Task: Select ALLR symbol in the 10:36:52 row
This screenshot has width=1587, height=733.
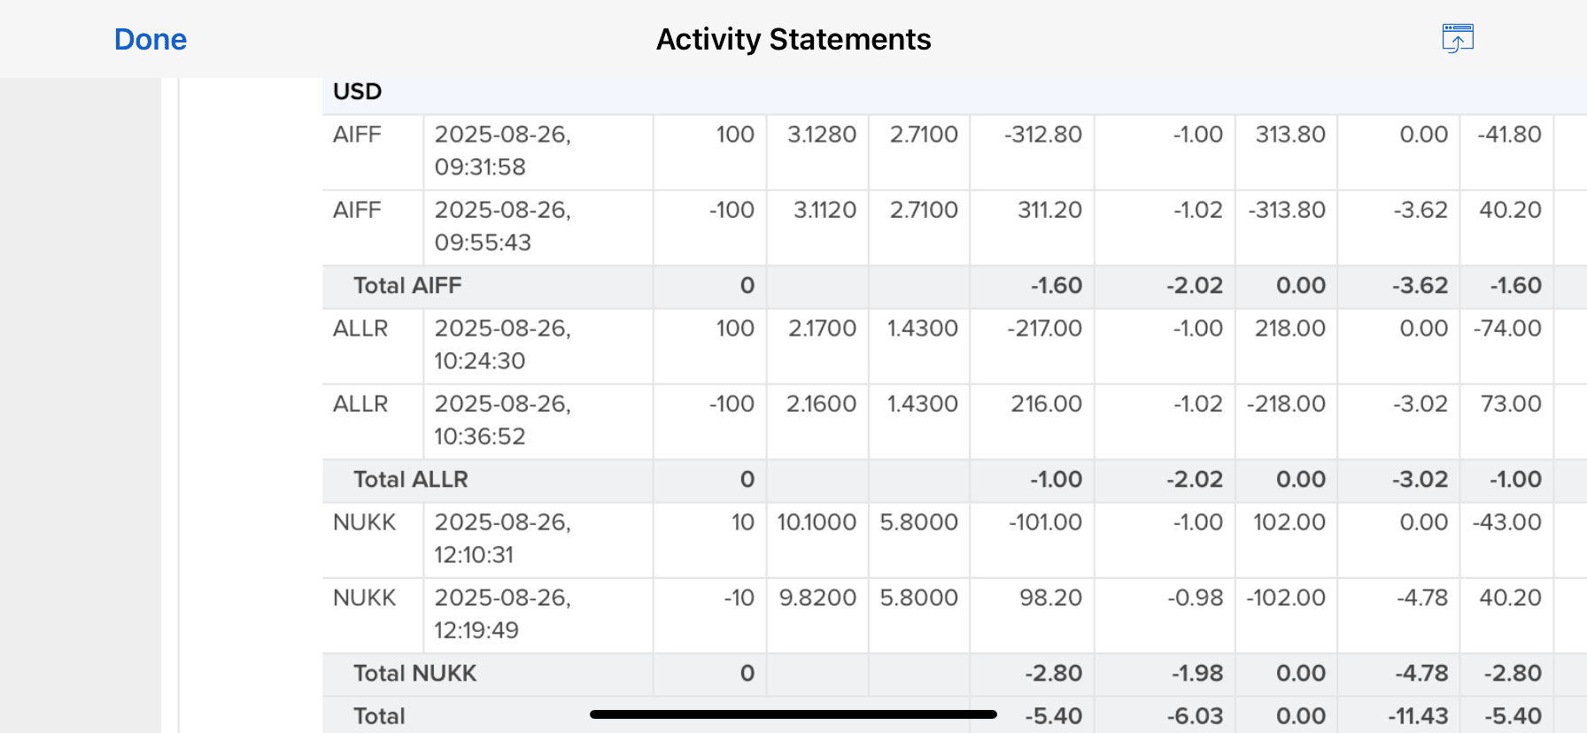Action: click(360, 404)
